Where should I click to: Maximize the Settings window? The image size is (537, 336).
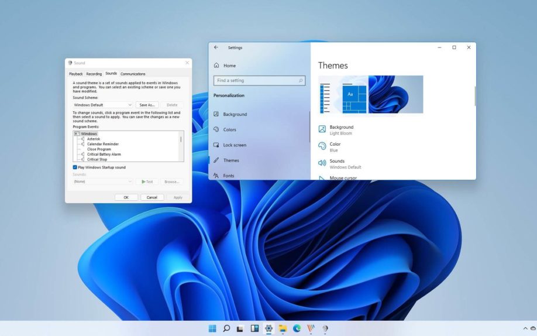[x=454, y=47]
